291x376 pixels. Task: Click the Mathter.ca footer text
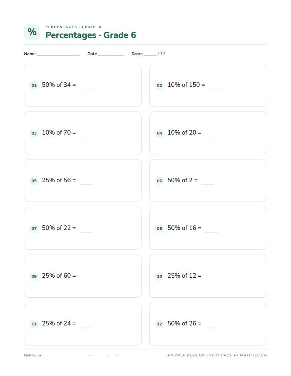pos(32,355)
